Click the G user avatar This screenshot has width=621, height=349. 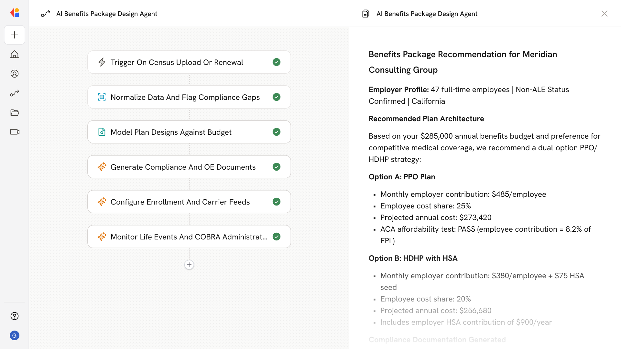(x=15, y=335)
